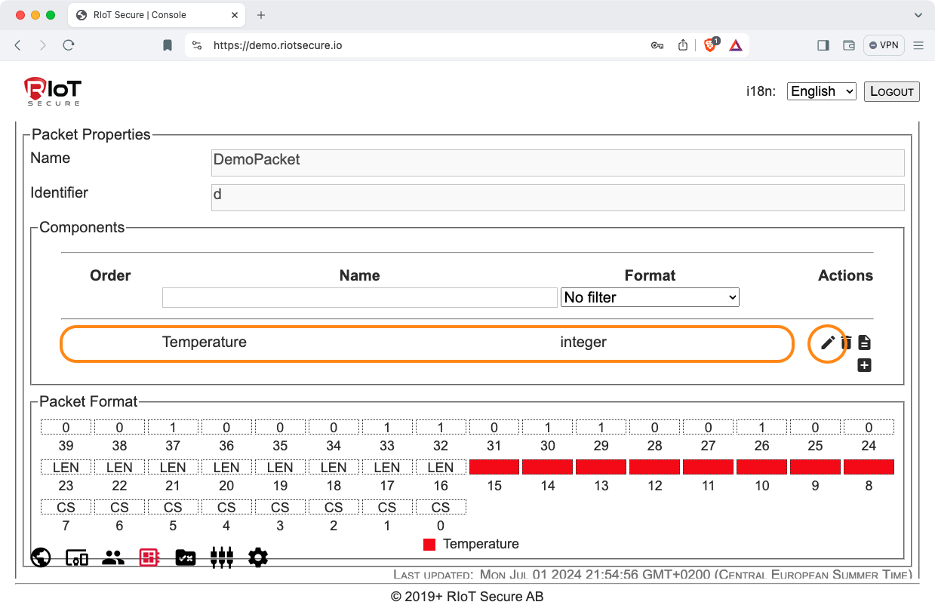Click the pencil edit icon for Temperature
Viewport: 935px width, 605px height.
coord(827,343)
